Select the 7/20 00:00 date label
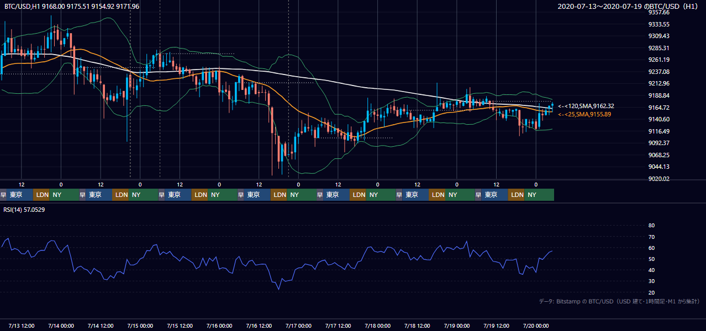 (x=536, y=325)
